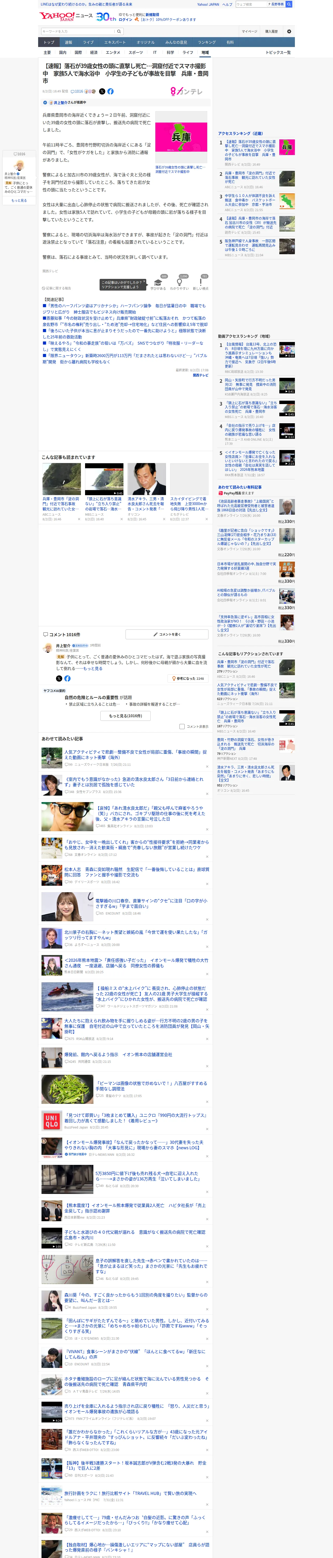Open スカイダイビング recommended article card

[x=189, y=492]
